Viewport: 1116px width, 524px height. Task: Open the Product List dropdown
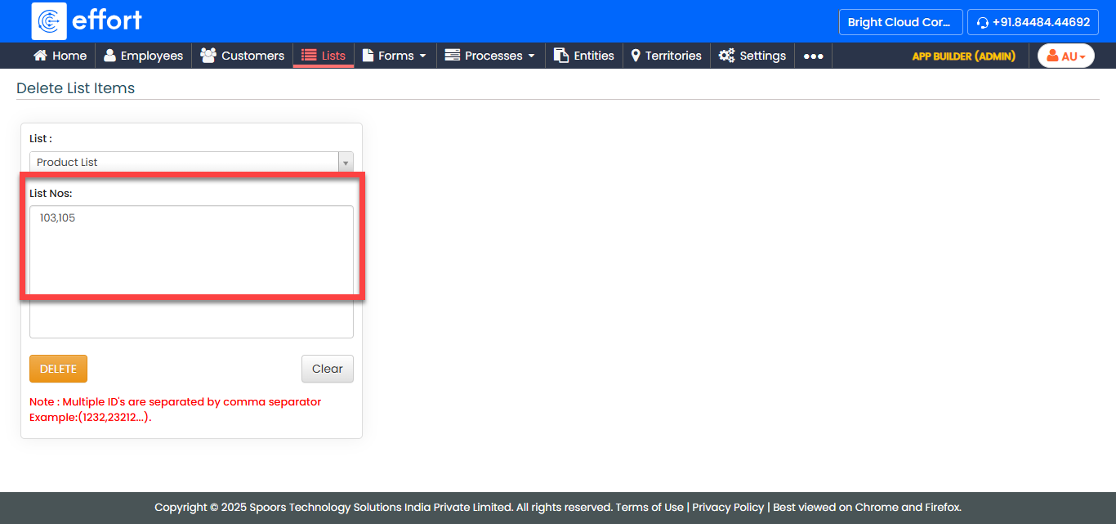click(x=191, y=162)
